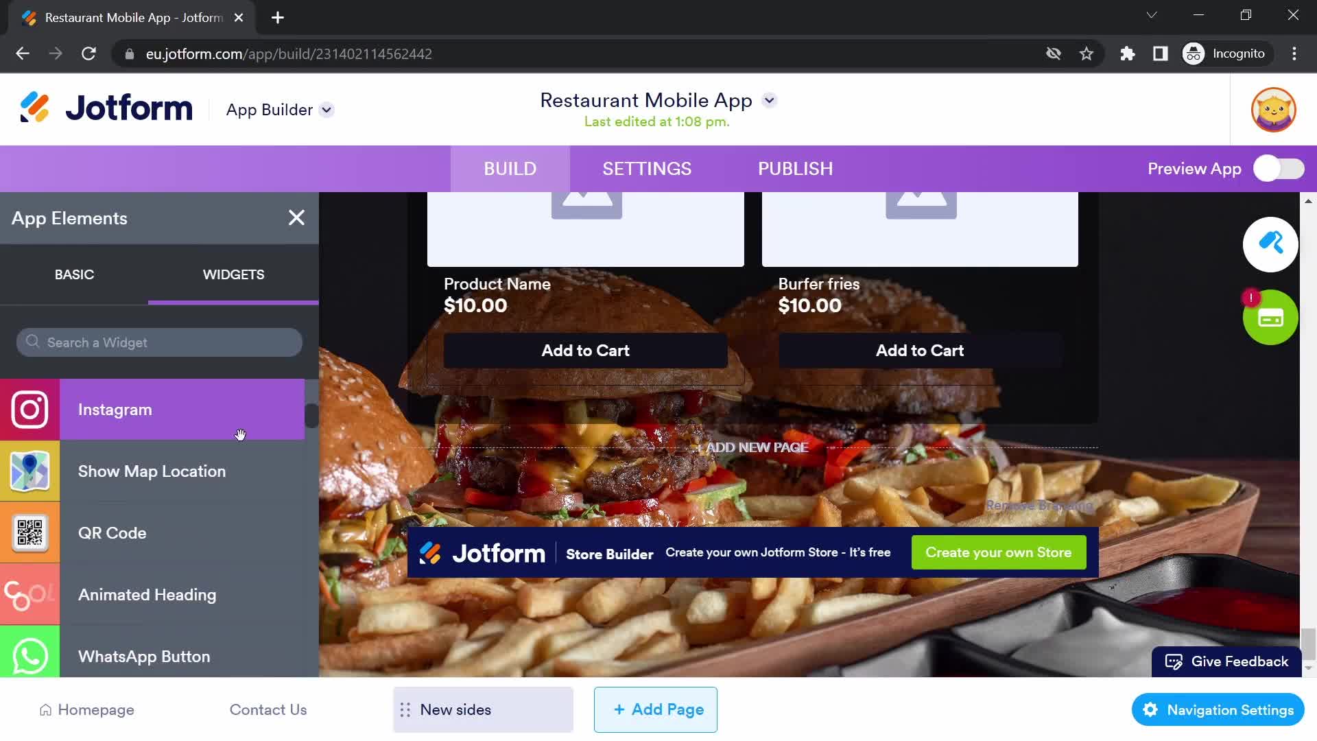
Task: Switch to the SETTINGS tab
Action: click(x=648, y=169)
